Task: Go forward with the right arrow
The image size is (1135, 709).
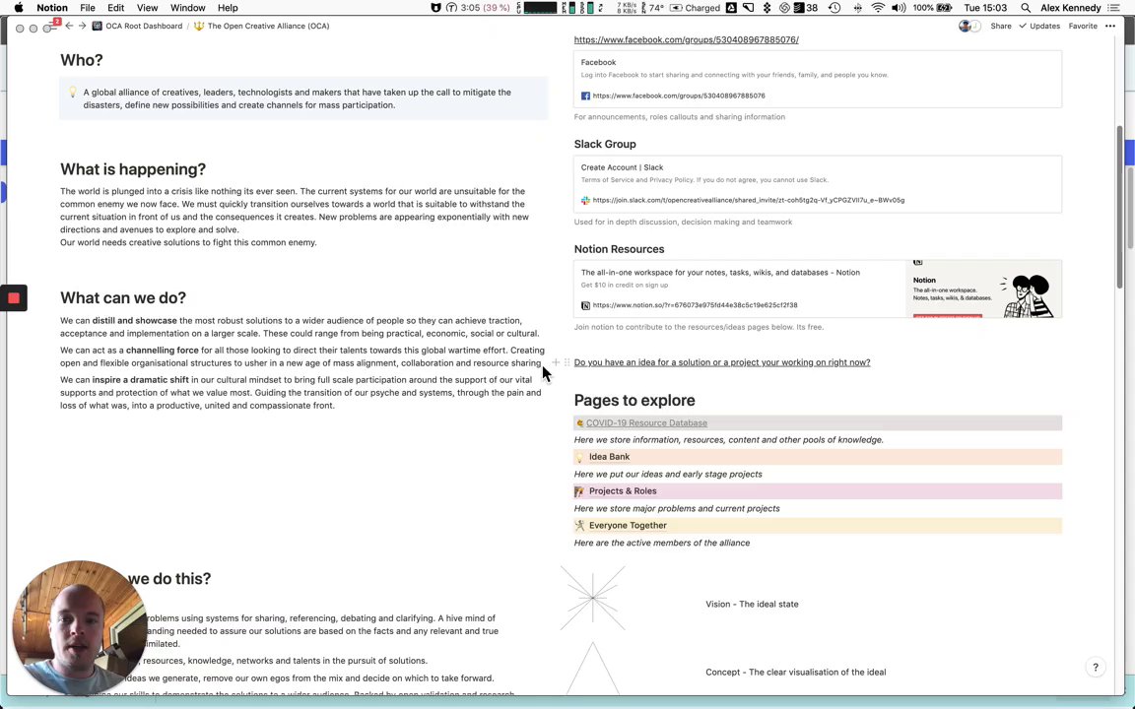Action: [x=82, y=26]
